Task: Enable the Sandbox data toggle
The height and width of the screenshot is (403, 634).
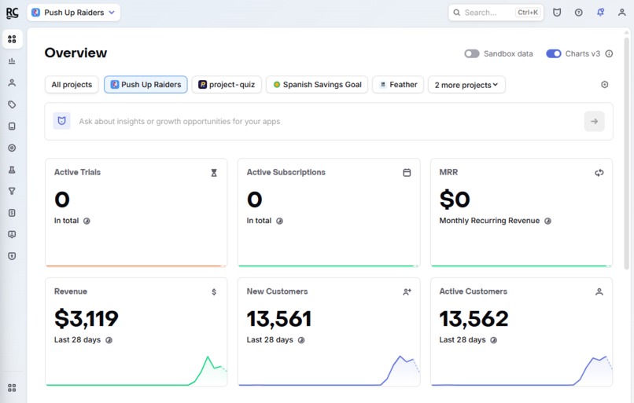Action: pyautogui.click(x=472, y=53)
